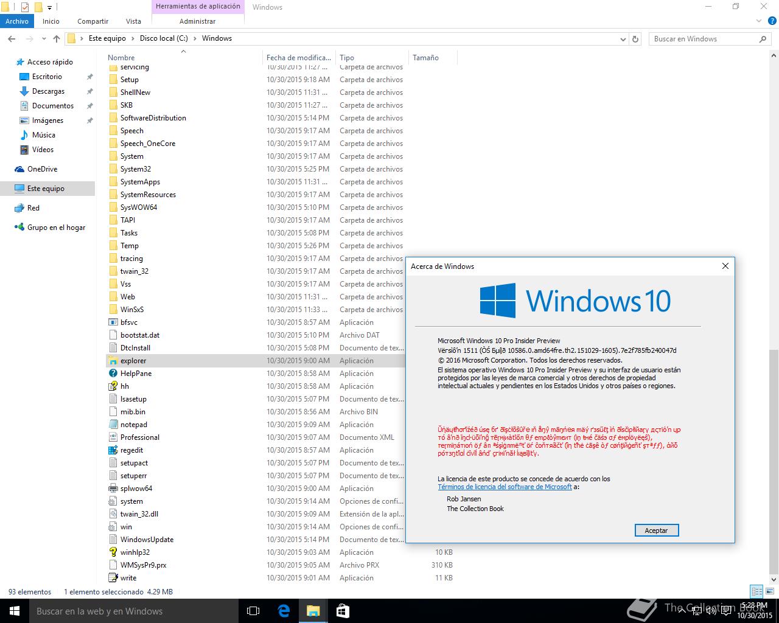The width and height of the screenshot is (779, 623).
Task: Select the twain_32.dll file icon
Action: (113, 514)
